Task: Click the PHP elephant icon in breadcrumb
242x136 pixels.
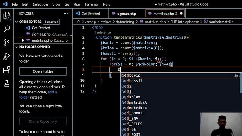Action: (x=141, y=22)
